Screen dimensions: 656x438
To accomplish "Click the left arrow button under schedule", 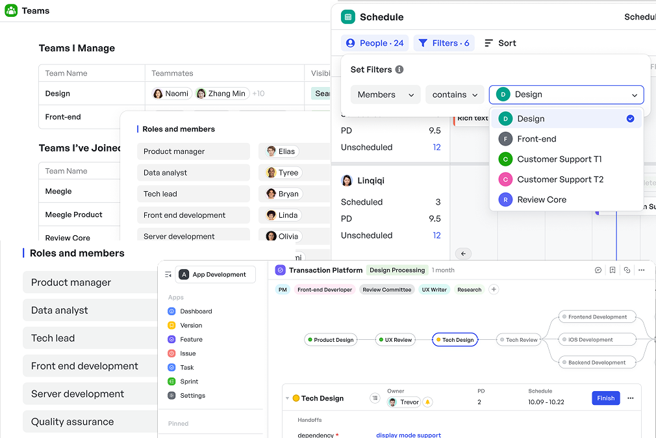I will 463,254.
